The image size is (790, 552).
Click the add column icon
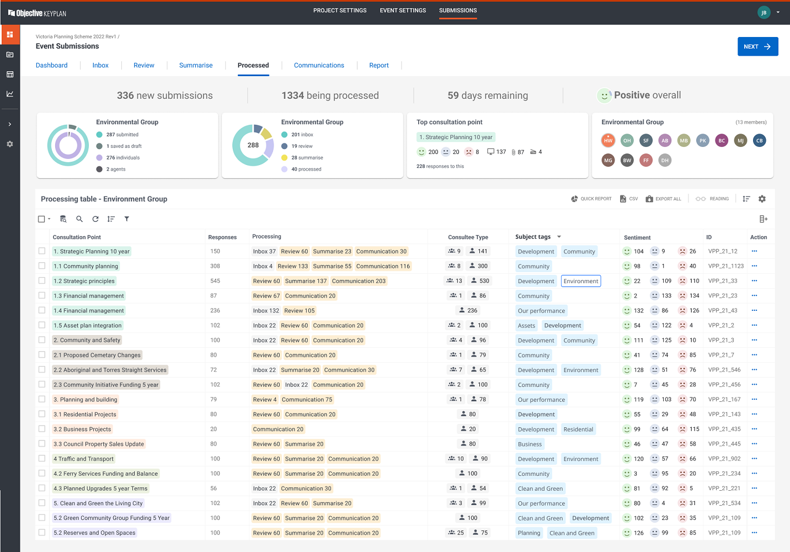click(763, 219)
